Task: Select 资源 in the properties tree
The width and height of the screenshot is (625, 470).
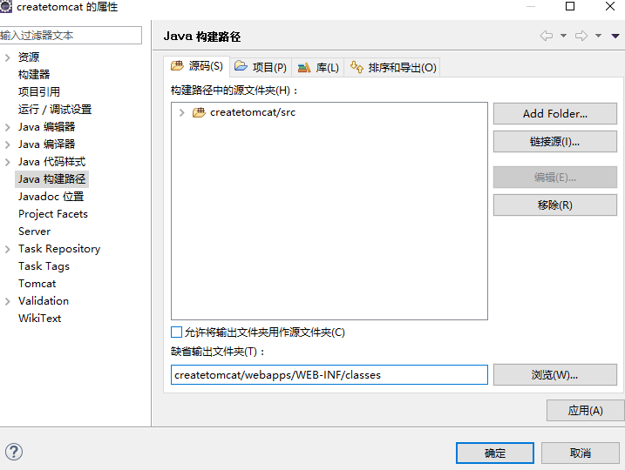Action: 29,57
